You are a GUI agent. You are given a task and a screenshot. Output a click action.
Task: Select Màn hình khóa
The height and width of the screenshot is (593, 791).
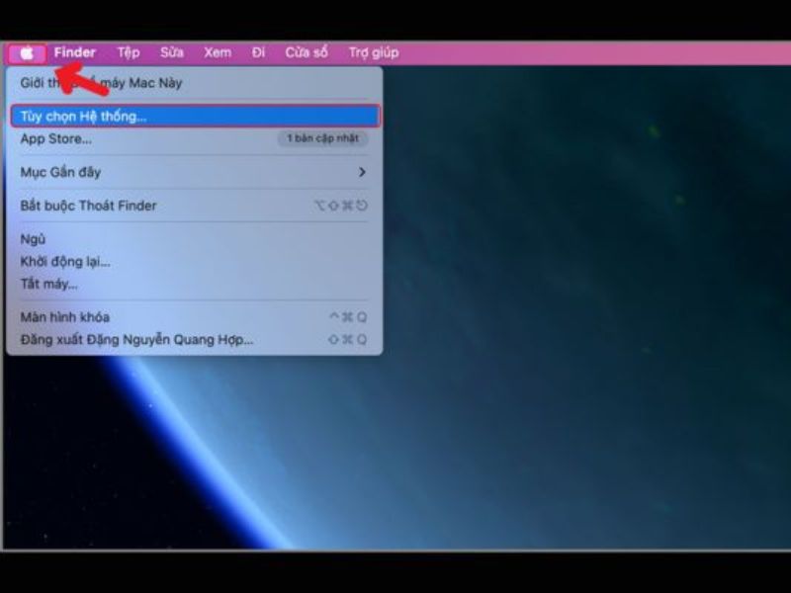tap(194, 317)
